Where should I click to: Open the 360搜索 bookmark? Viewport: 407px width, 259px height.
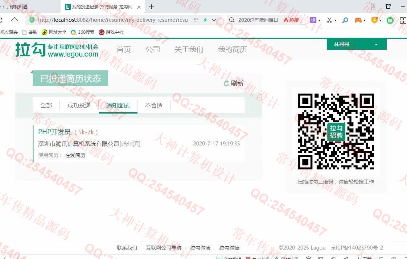83,32
